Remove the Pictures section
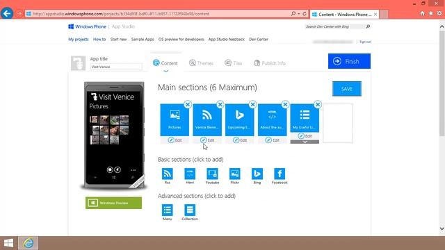The width and height of the screenshot is (445, 250). coord(188,104)
